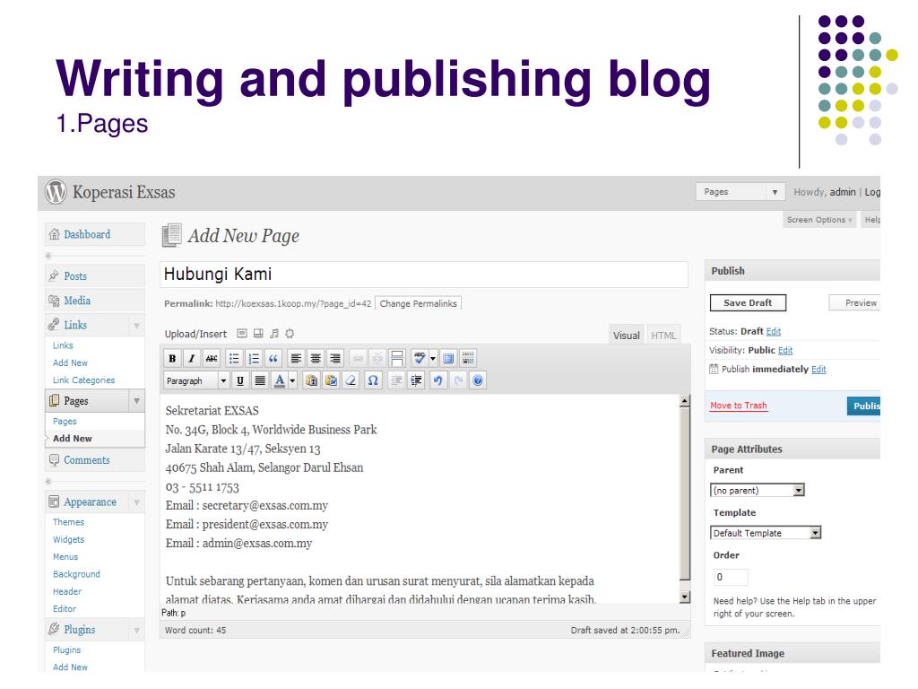Toggle fullscreen editing mode
The image size is (918, 689).
[448, 358]
